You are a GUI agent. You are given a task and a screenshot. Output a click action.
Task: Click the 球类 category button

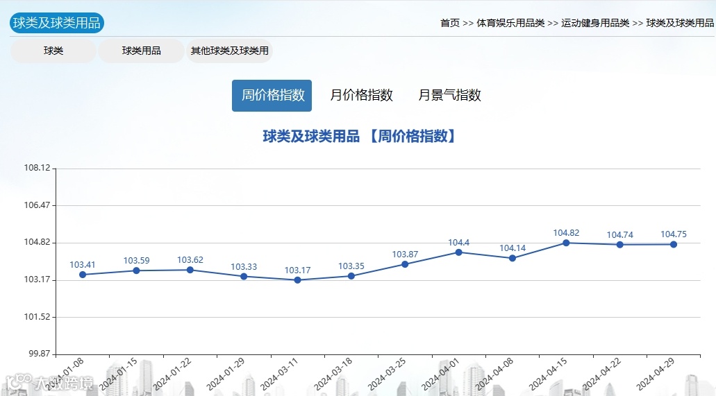click(x=53, y=51)
